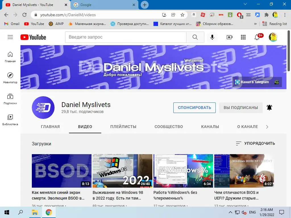
Task: Click the share page icon in address bar
Action: [x=173, y=15]
